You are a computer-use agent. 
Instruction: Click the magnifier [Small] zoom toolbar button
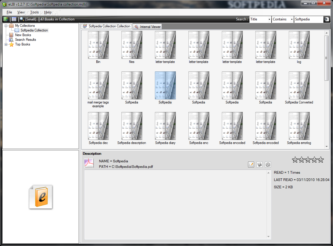tap(28, 19)
